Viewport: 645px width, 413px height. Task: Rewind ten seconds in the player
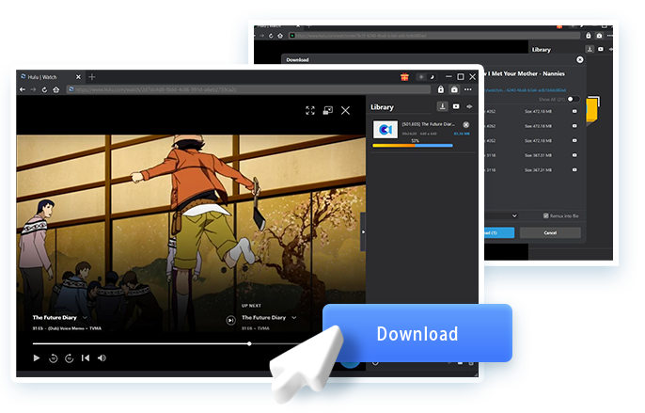click(53, 358)
